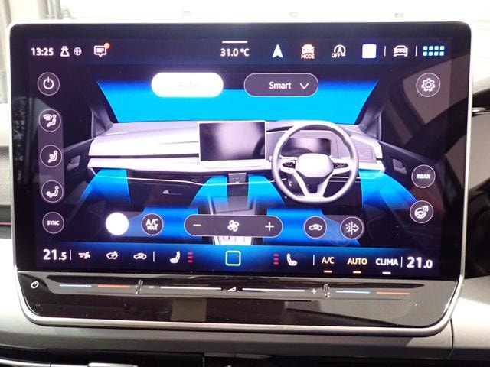Tap the user profile icon in status bar

pyautogui.click(x=64, y=51)
